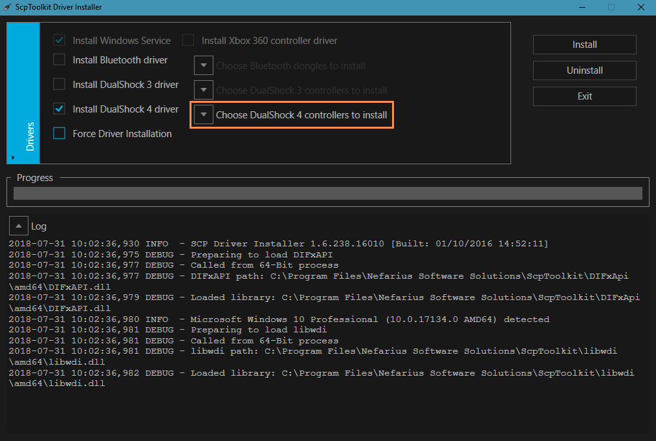
Task: Toggle the Install Windows Service checkbox
Action: click(x=60, y=41)
